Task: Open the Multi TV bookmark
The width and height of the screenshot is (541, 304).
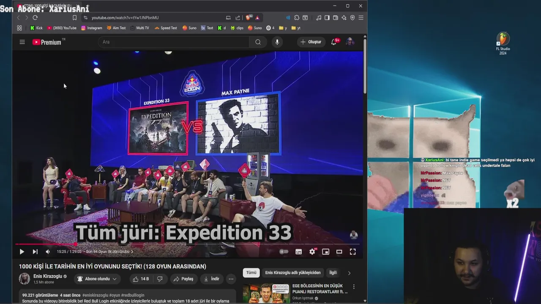Action: [x=139, y=28]
